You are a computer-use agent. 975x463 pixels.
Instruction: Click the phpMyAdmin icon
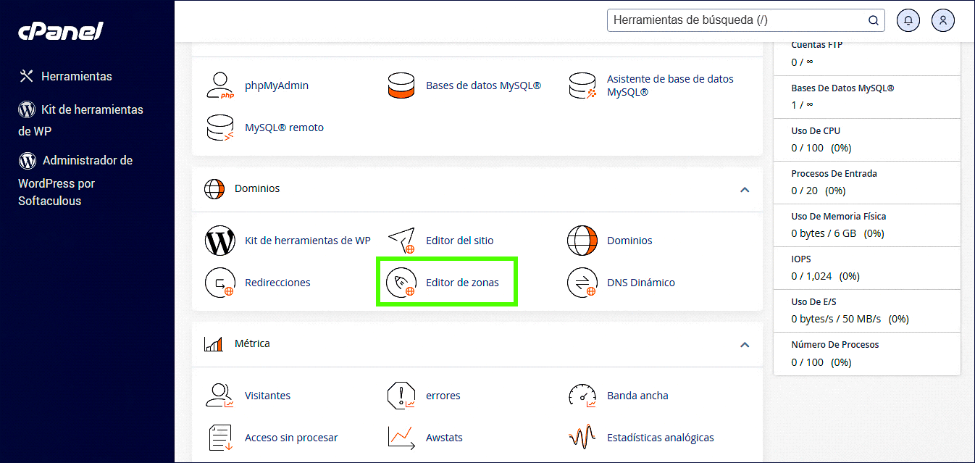(x=220, y=85)
